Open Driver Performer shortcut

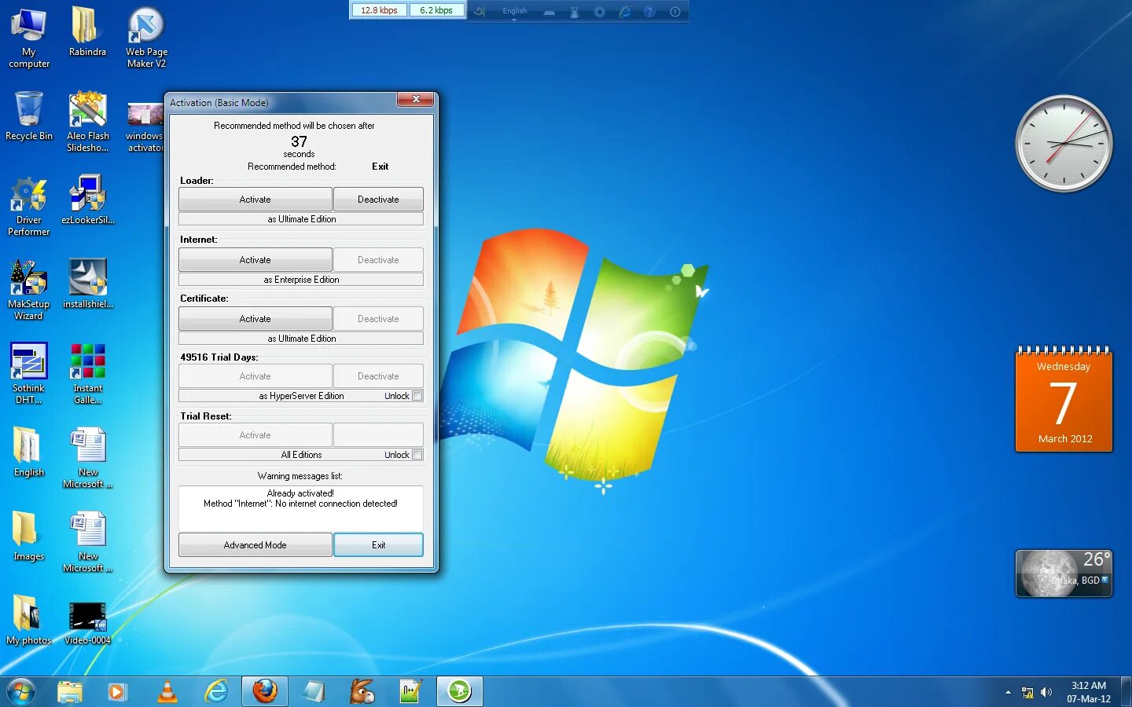[x=29, y=206]
